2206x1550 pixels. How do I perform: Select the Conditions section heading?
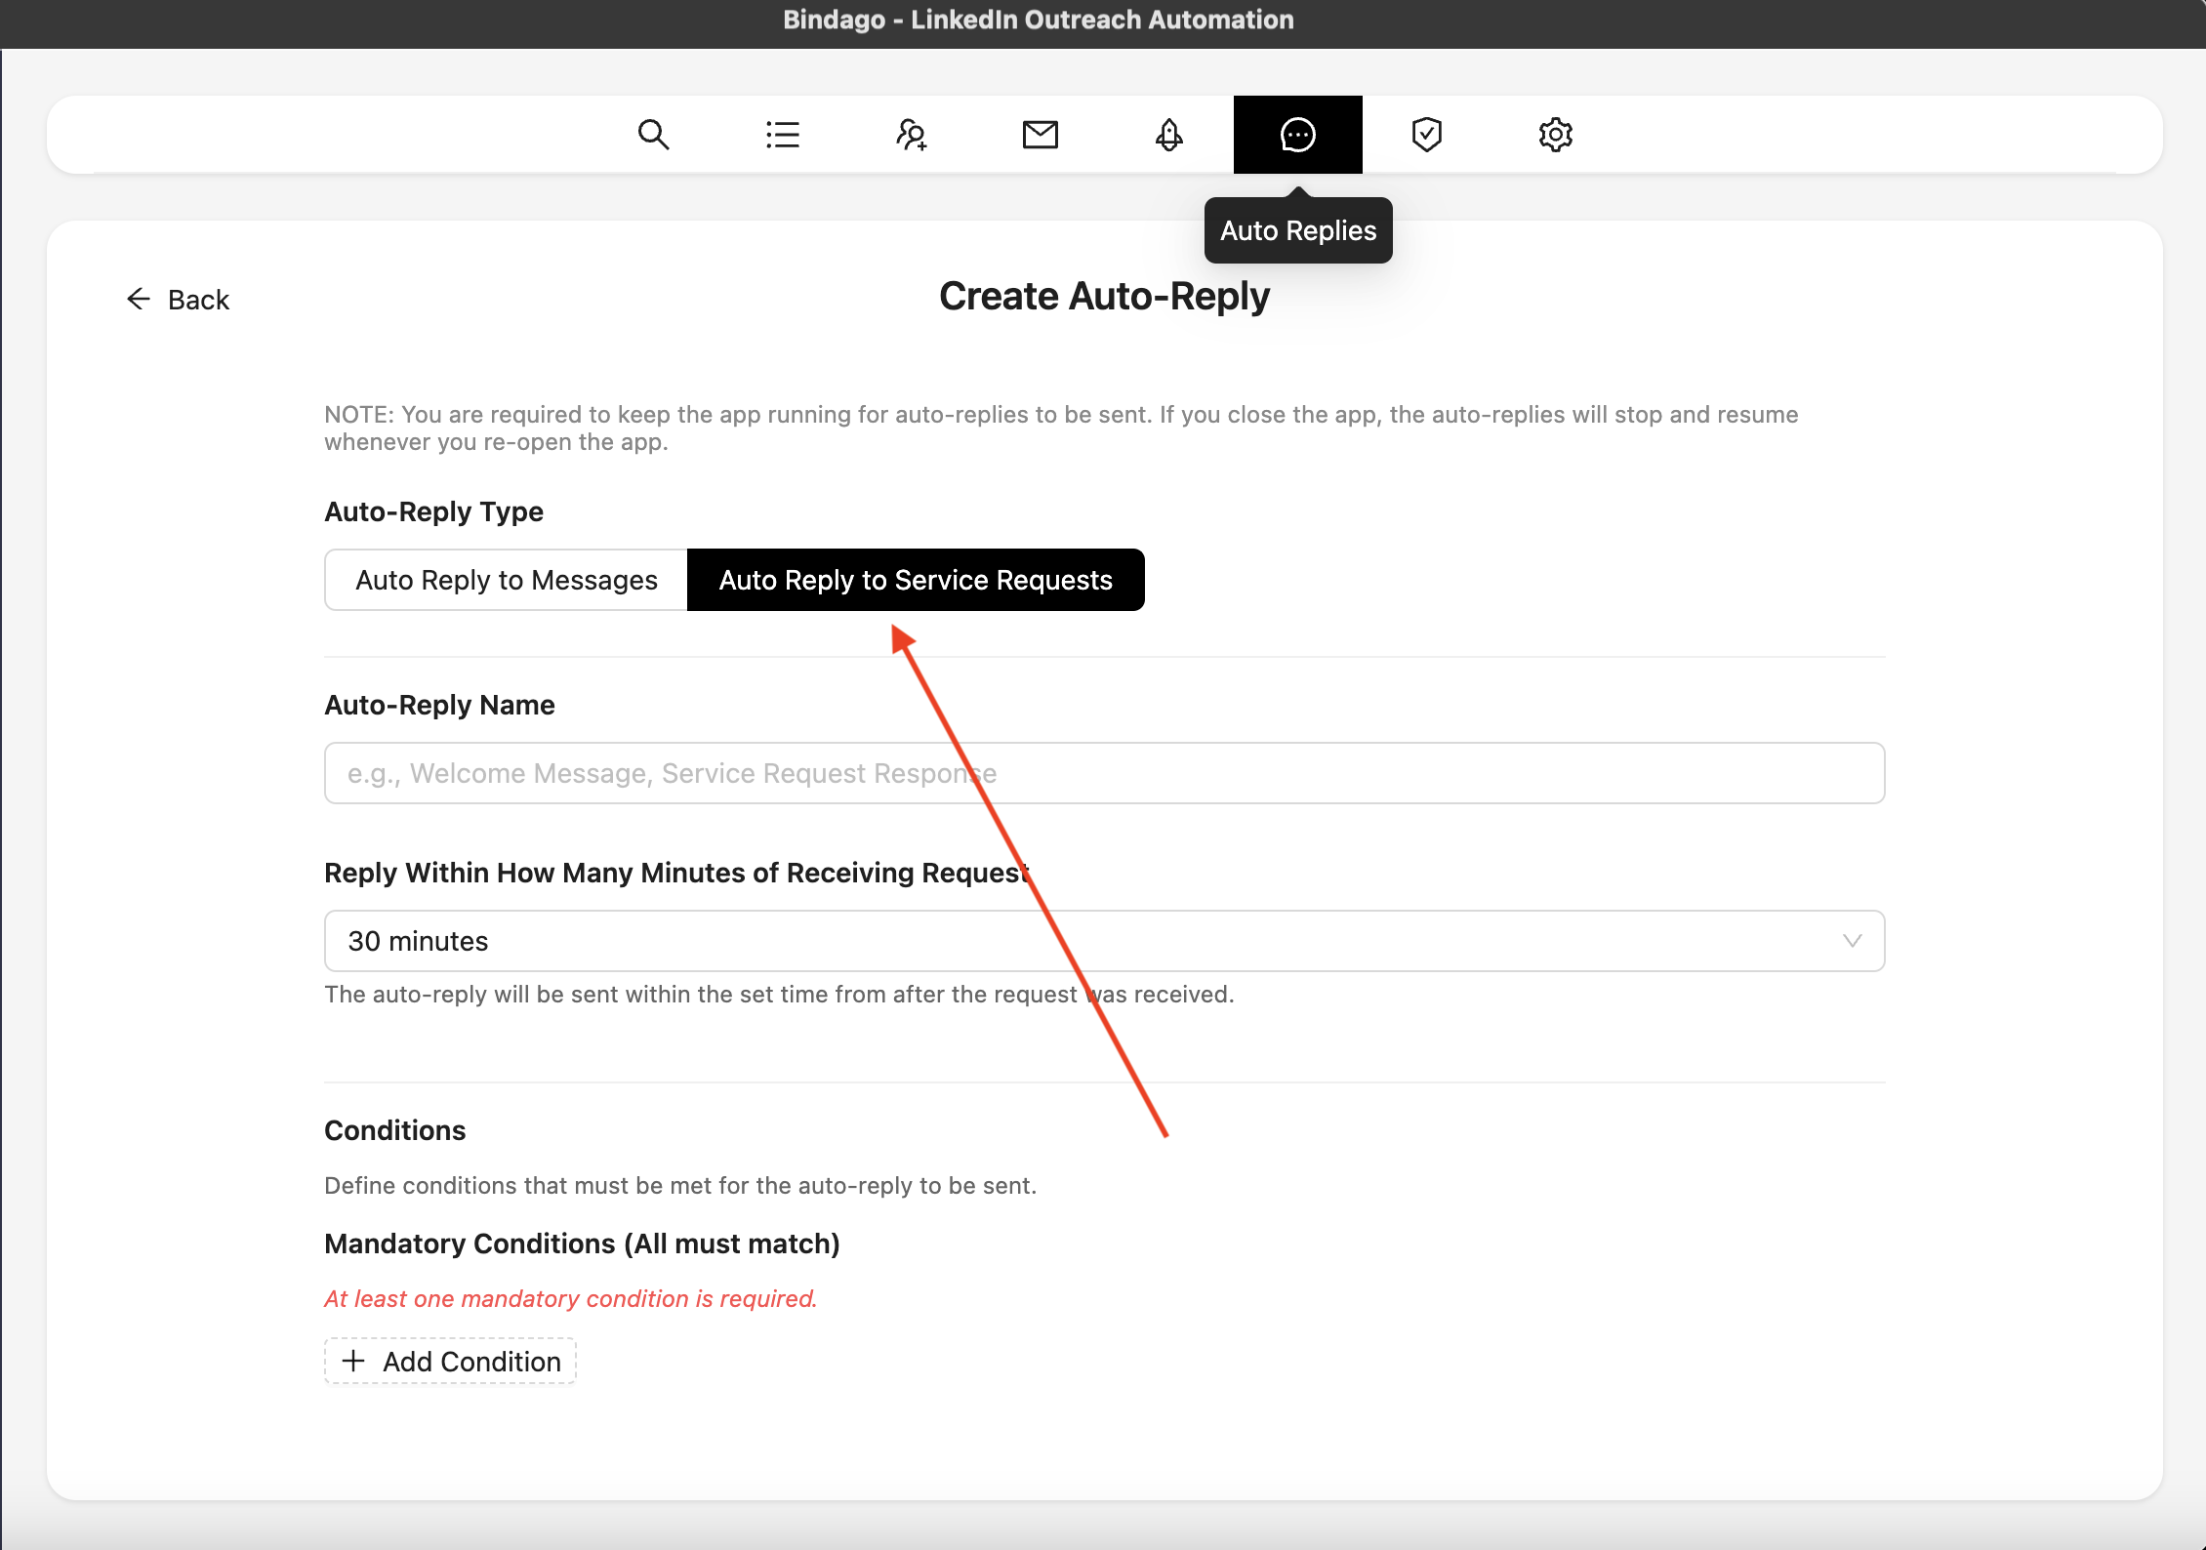[394, 1130]
